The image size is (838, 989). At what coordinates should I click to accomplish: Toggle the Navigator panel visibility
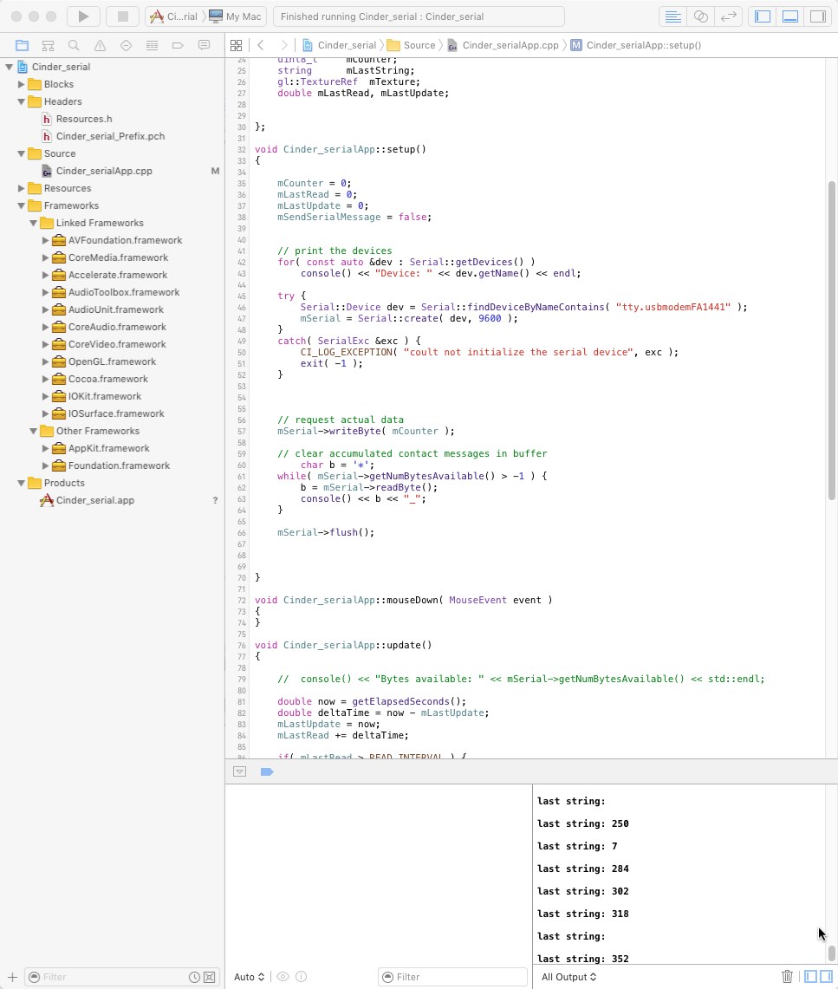763,16
